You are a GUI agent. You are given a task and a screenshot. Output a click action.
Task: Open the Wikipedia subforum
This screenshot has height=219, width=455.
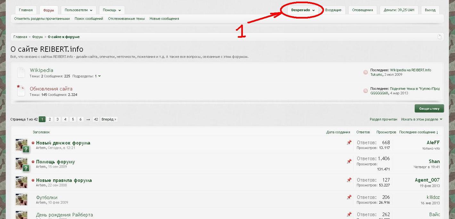pyautogui.click(x=41, y=70)
